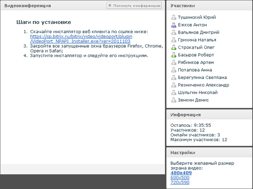This screenshot has width=253, height=189.
Task: Click participant name Резниченко Александр
Action: [x=203, y=85]
